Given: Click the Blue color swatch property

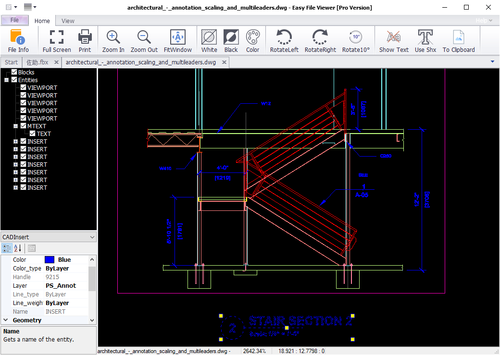Looking at the screenshot, I should pyautogui.click(x=50, y=259).
